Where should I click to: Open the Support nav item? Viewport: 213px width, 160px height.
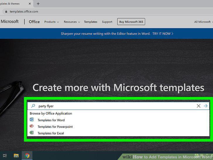point(107,22)
